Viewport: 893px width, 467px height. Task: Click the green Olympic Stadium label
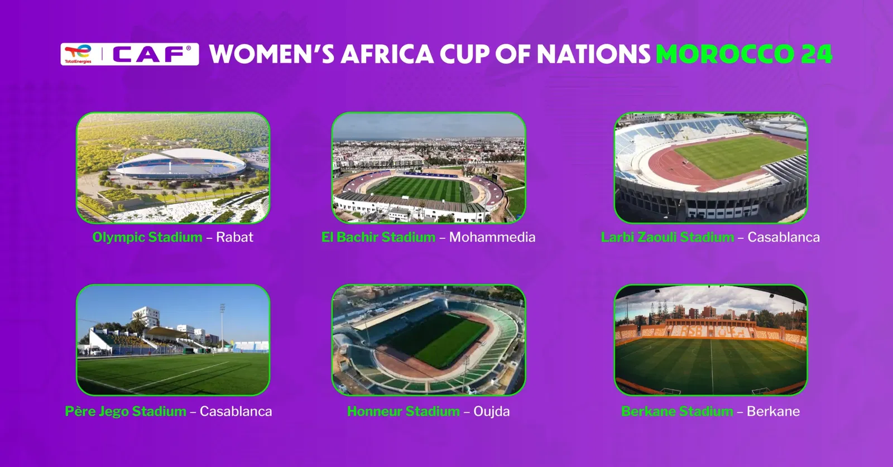coord(147,238)
